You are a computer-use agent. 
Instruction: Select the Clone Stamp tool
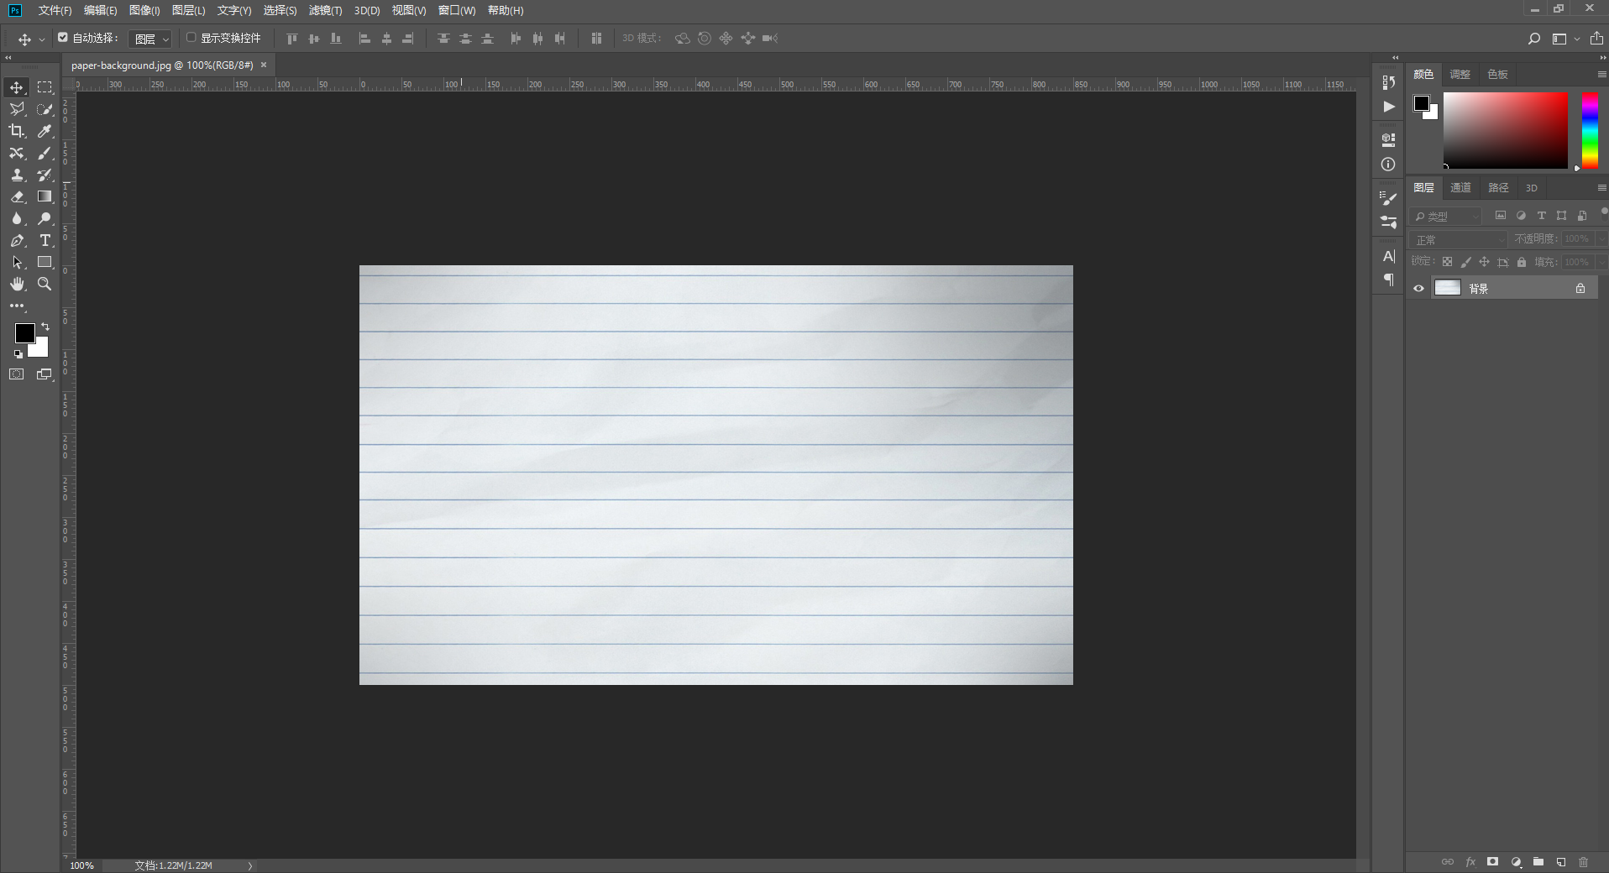(x=17, y=175)
